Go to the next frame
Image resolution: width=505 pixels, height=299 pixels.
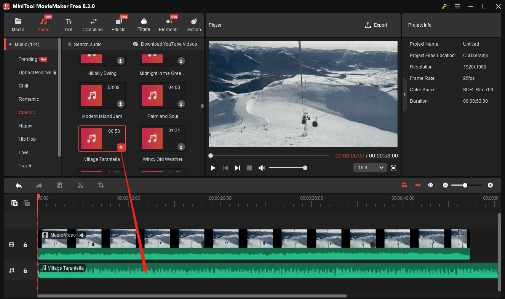click(x=237, y=168)
